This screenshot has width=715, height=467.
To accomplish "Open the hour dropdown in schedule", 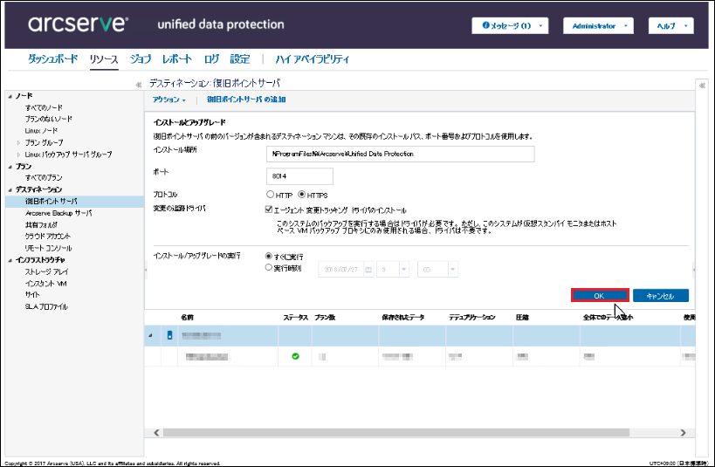I will pos(403,270).
